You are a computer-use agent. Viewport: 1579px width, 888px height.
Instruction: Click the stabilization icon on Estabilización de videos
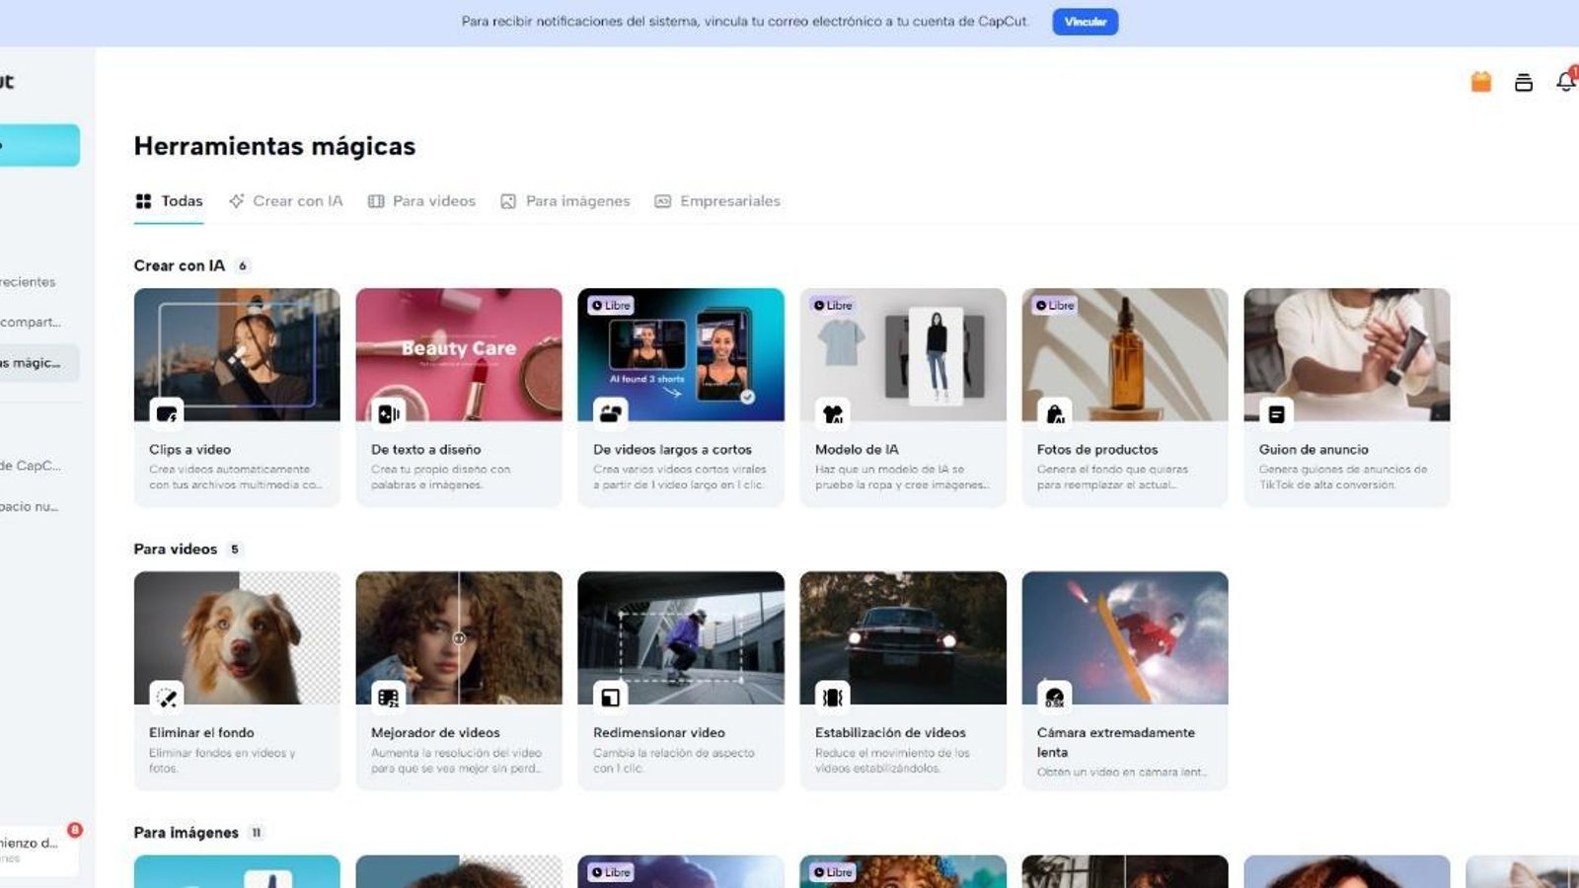click(x=833, y=696)
